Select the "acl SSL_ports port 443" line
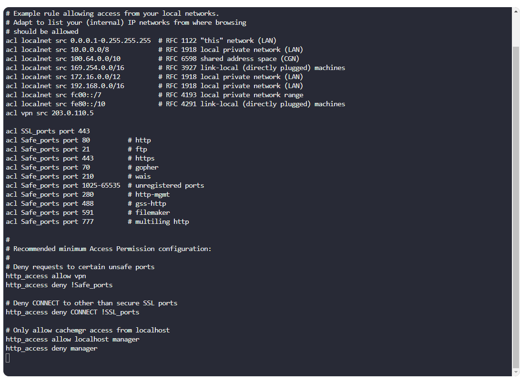 coord(48,131)
